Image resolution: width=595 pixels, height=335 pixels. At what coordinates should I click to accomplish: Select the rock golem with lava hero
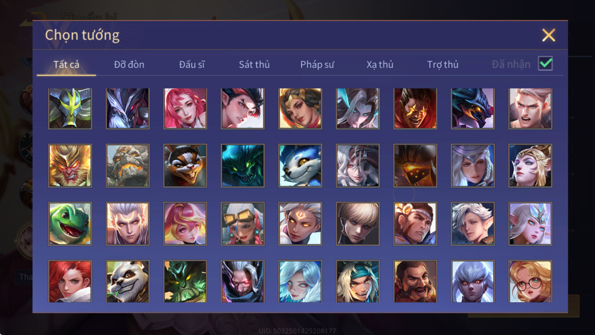pyautogui.click(x=128, y=166)
